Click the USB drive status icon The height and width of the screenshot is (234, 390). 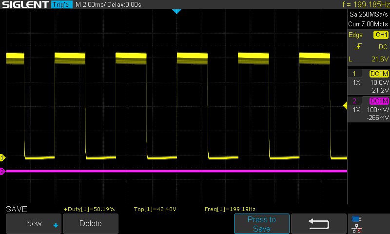[357, 219]
